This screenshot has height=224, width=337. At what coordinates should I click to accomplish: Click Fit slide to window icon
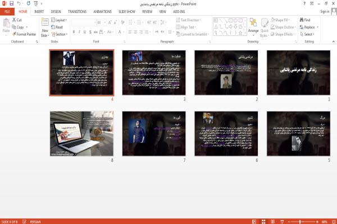334,222
